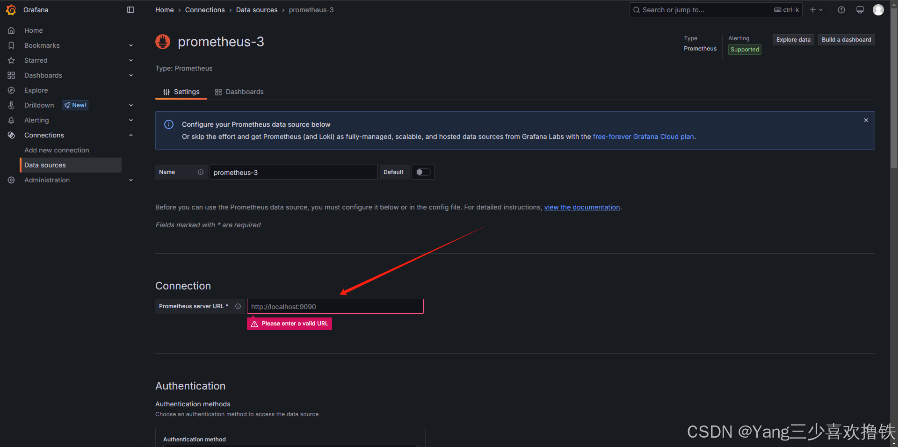Click the Explore compass icon in the sidebar
Image resolution: width=898 pixels, height=447 pixels.
coord(11,90)
